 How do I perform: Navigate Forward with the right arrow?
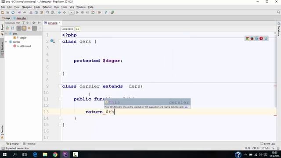[x=65, y=12]
